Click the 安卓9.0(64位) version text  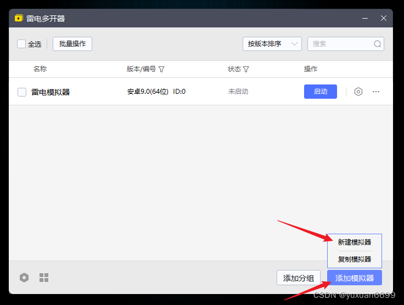click(148, 92)
